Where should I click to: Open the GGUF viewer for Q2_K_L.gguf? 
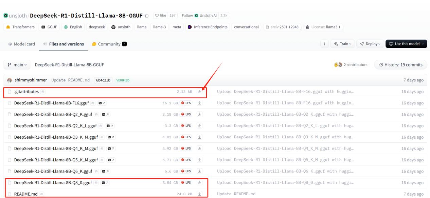pyautogui.click(x=110, y=126)
